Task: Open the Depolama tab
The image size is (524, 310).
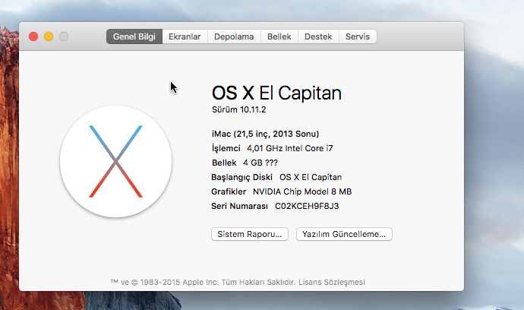Action: point(234,36)
